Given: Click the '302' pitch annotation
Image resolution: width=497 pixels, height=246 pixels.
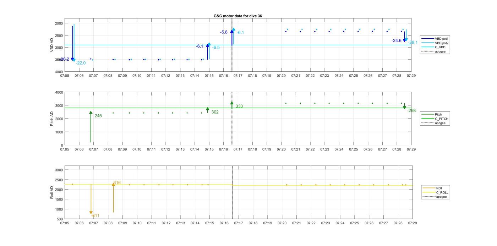Looking at the screenshot, I should pos(215,112).
